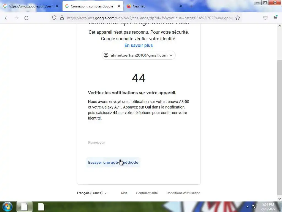Image resolution: width=282 pixels, height=212 pixels.
Task: Open the Confidentialité footer link
Action: 147,193
